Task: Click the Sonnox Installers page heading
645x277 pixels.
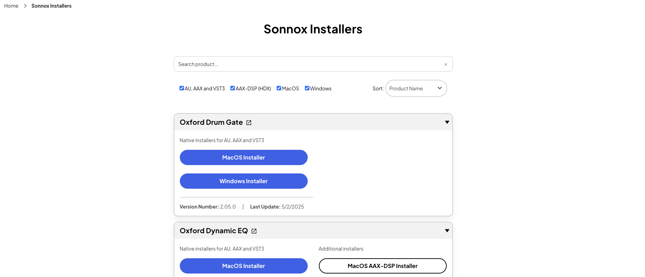Action: 313,29
